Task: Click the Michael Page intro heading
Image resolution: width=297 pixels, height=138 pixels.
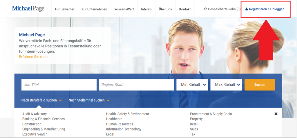Action: [32, 35]
